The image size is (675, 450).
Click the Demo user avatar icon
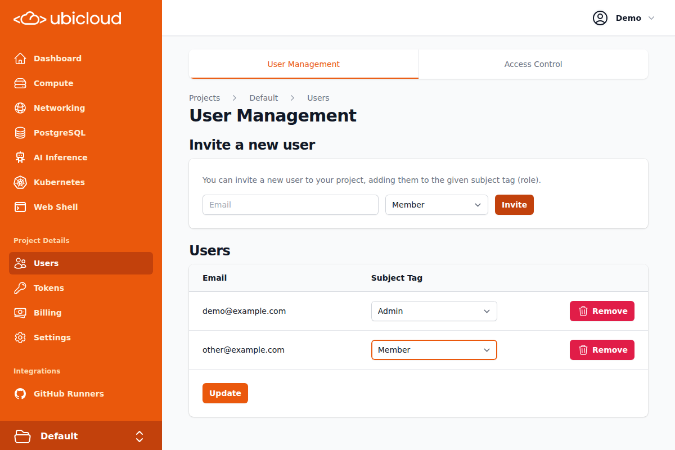(600, 18)
